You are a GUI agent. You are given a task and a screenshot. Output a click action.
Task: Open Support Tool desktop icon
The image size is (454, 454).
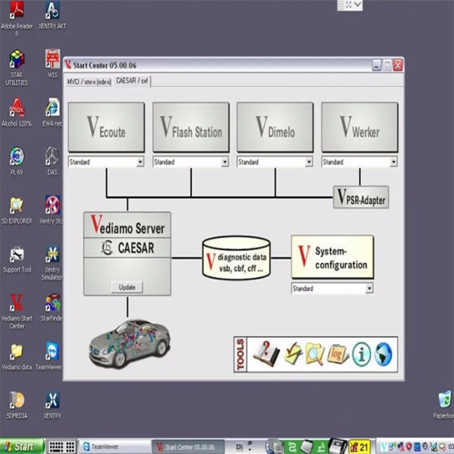[x=17, y=259]
